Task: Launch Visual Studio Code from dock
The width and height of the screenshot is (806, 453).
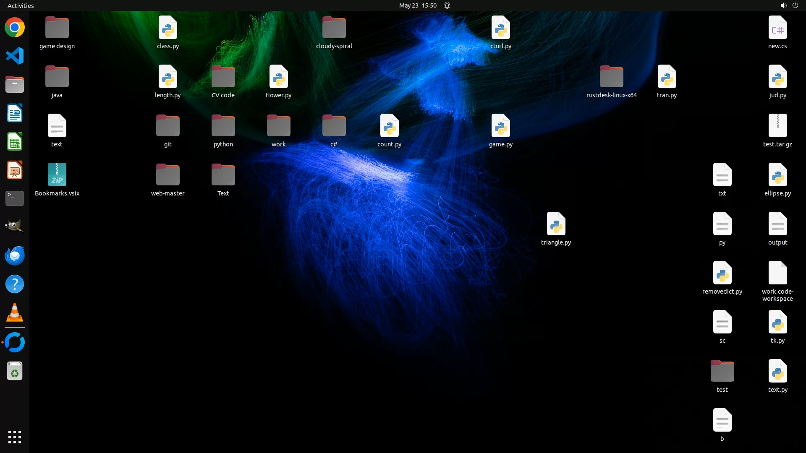Action: tap(15, 56)
